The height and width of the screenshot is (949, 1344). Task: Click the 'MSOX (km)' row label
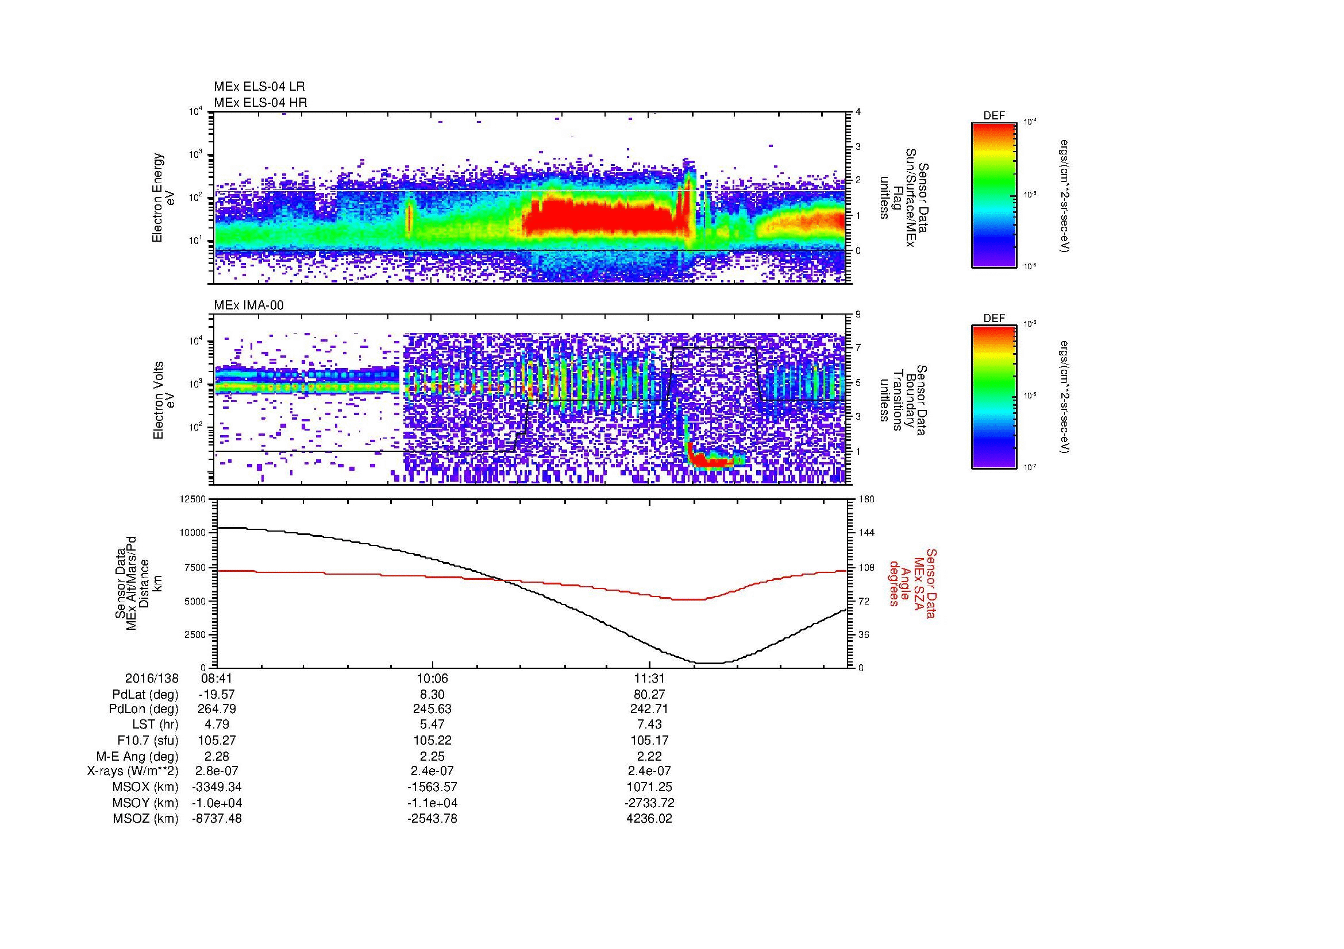pos(146,787)
